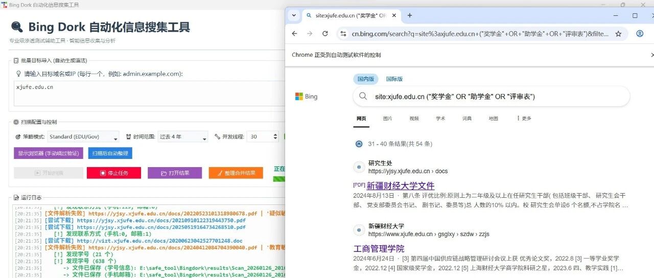Select the 图片 results tab
The height and width of the screenshot is (278, 654).
pyautogui.click(x=388, y=119)
